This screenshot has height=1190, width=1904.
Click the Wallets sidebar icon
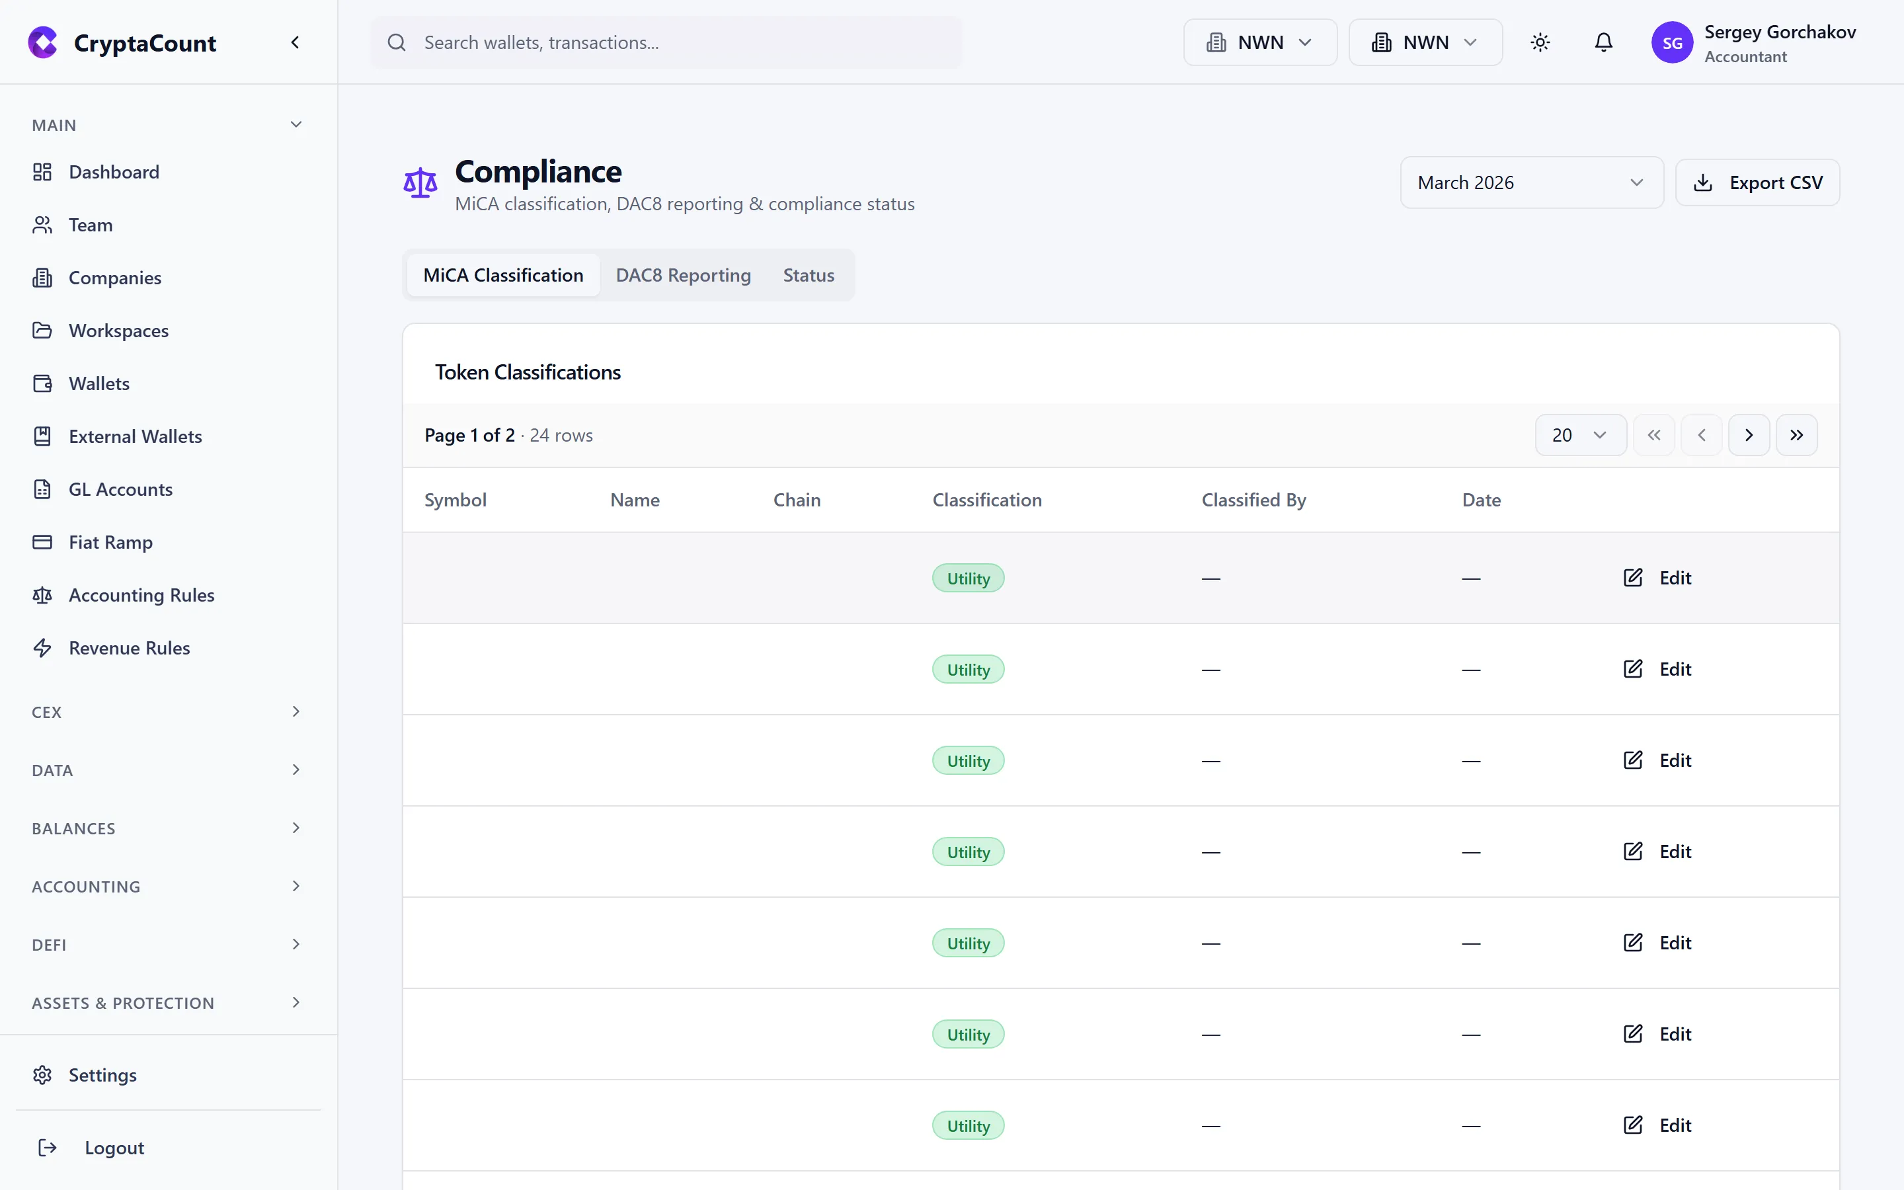tap(42, 383)
